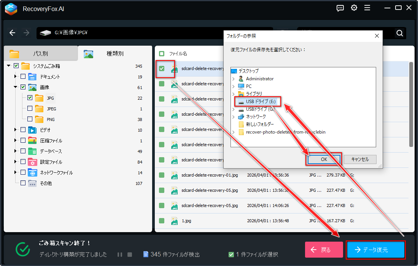Screen dimensions: 418x266
Task: Tick the select-all checkbox beside ファイル名
Action: point(162,54)
